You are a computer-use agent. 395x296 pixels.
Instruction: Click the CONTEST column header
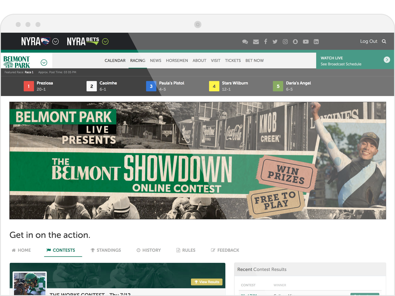(248, 285)
